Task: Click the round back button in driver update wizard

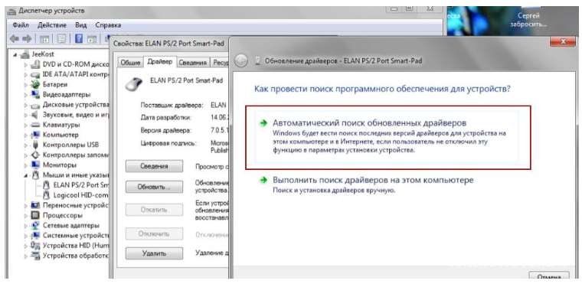Action: tap(241, 61)
